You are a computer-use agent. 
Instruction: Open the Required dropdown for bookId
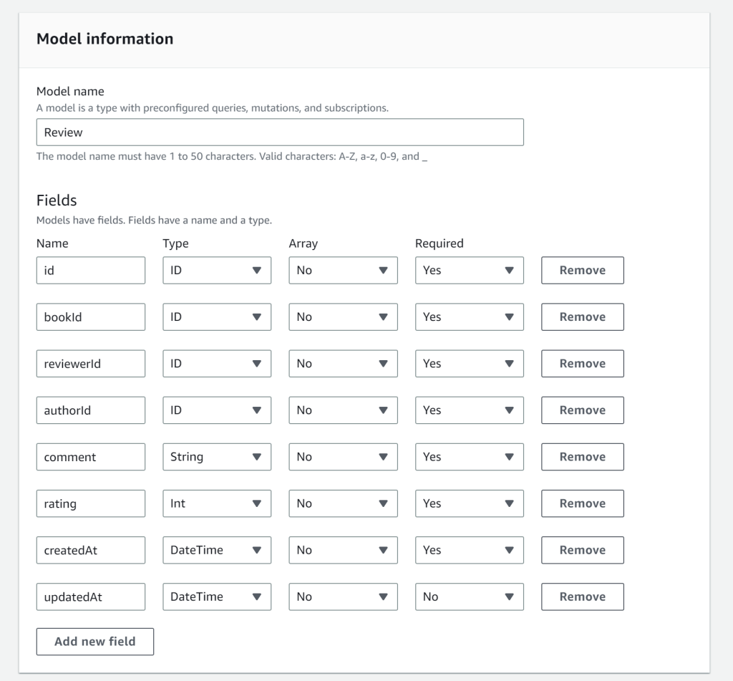pos(469,317)
